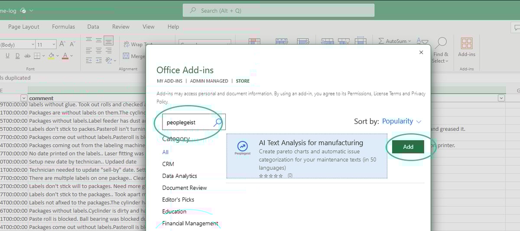Apply the font color icon
Image resolution: width=520 pixels, height=231 pixels.
[65, 56]
